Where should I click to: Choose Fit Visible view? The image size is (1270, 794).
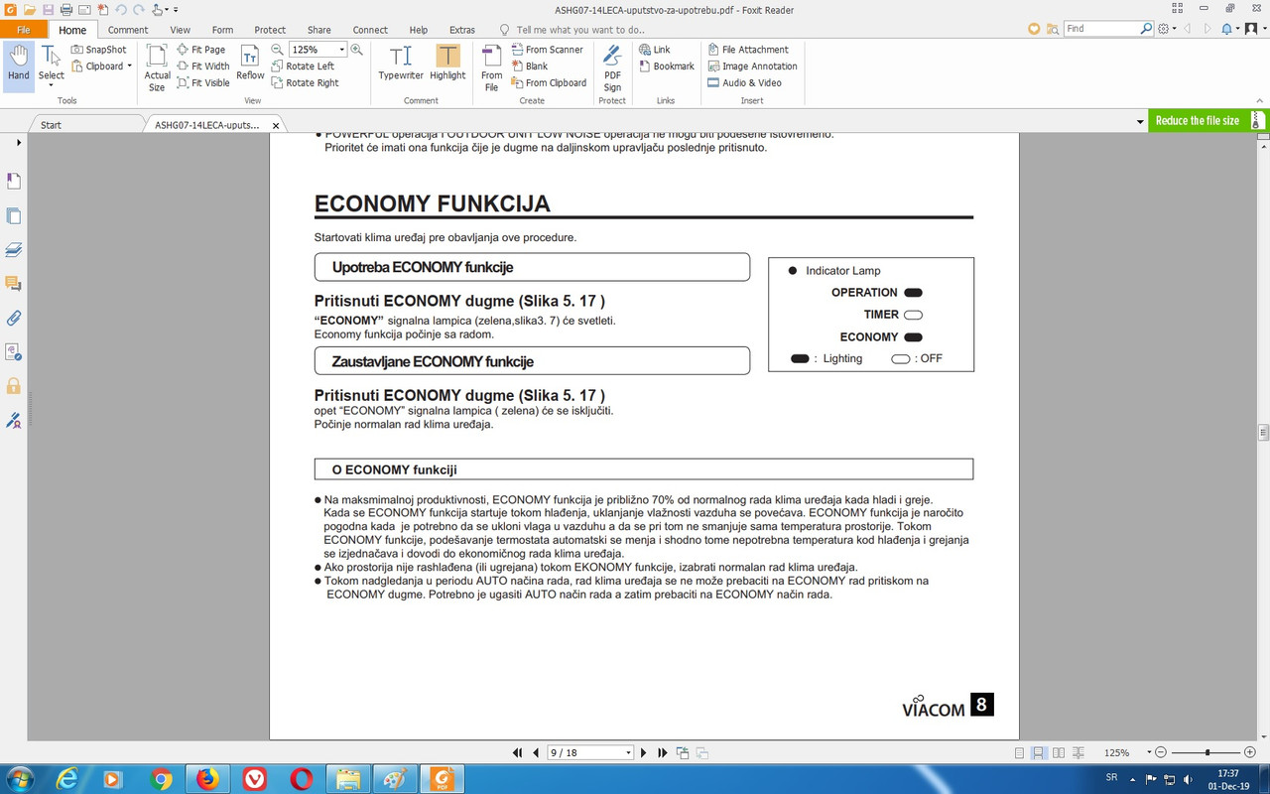202,83
